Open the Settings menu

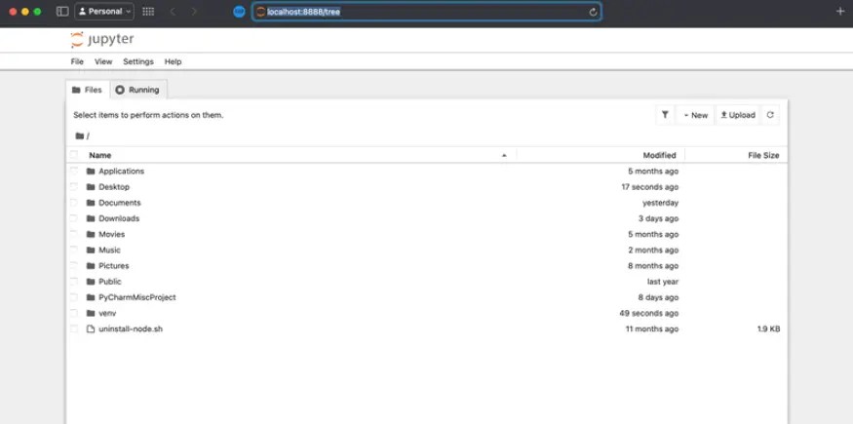click(138, 61)
